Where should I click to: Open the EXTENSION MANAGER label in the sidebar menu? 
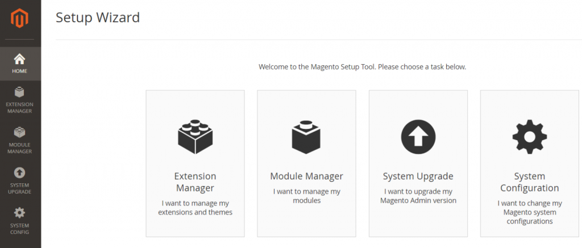pyautogui.click(x=19, y=108)
